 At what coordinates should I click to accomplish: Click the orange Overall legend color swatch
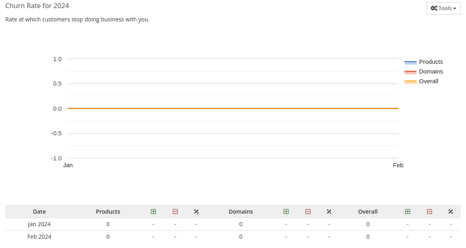pos(410,82)
